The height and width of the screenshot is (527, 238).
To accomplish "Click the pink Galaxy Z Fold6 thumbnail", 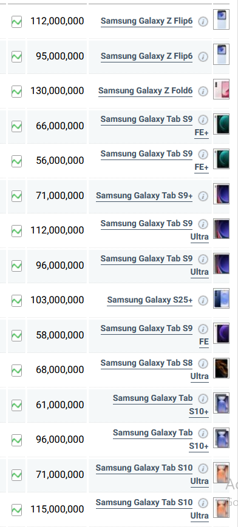I will tap(221, 89).
